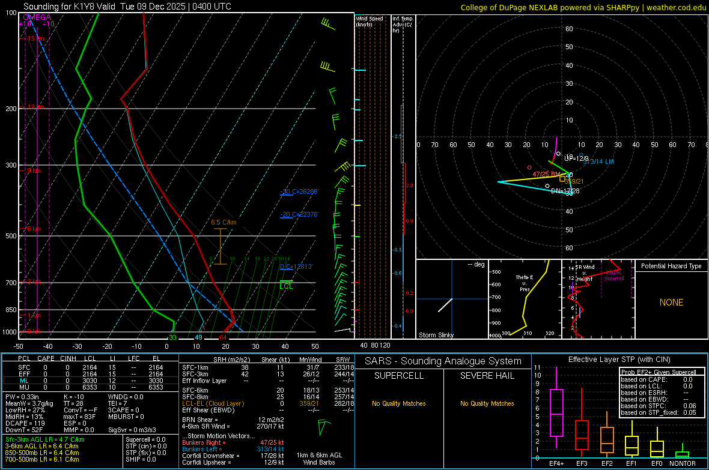Click the surface temperature value 64
This screenshot has width=709, height=470.
pos(223,337)
